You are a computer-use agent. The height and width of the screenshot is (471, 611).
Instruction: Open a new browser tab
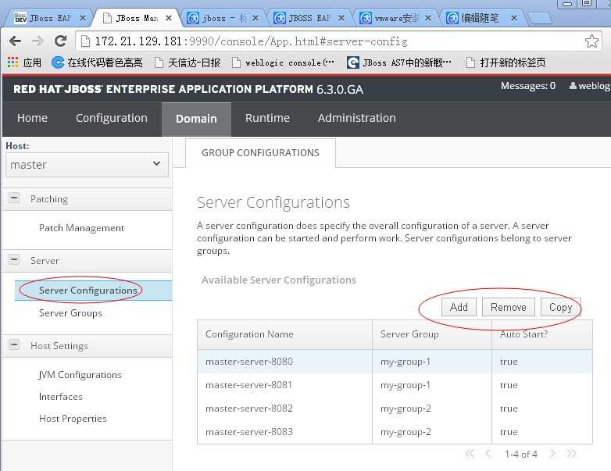coord(539,18)
